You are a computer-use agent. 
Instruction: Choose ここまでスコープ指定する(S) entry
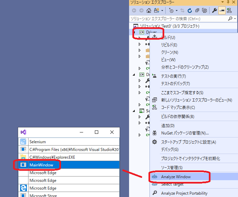[182, 92]
